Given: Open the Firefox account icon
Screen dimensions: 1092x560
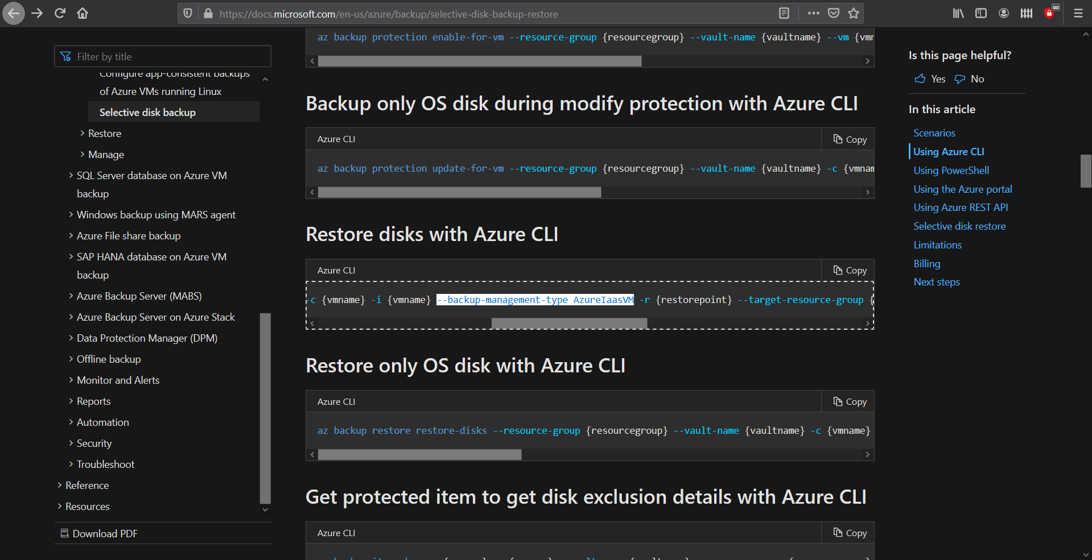Looking at the screenshot, I should (1003, 13).
